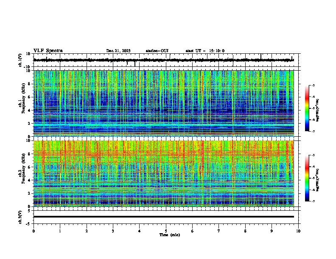Click the 2 kHz tick on ch.2 frequency axis

[x=29, y=193]
